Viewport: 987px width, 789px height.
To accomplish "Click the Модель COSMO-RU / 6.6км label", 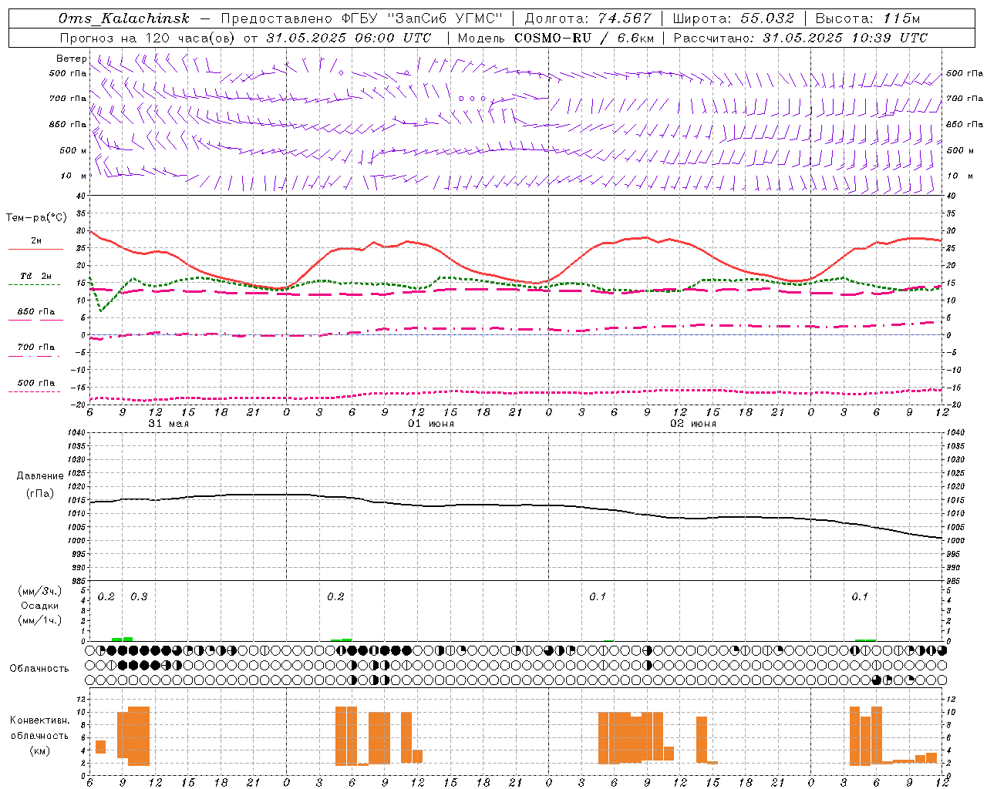I will click(x=555, y=38).
